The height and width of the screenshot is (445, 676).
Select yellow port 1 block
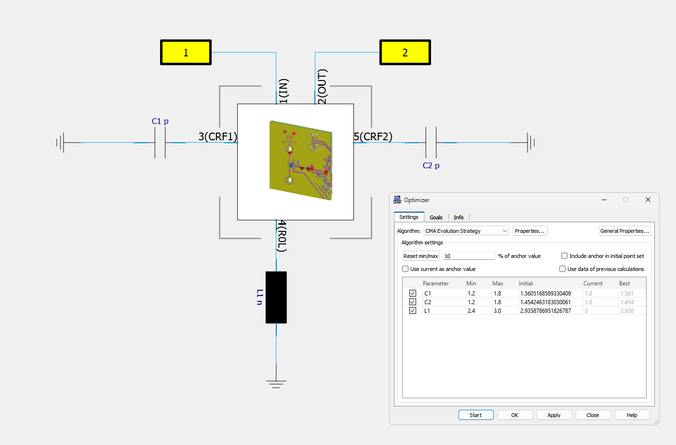tap(186, 52)
